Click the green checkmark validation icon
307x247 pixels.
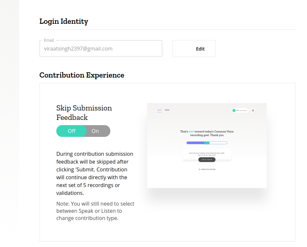pos(234,110)
